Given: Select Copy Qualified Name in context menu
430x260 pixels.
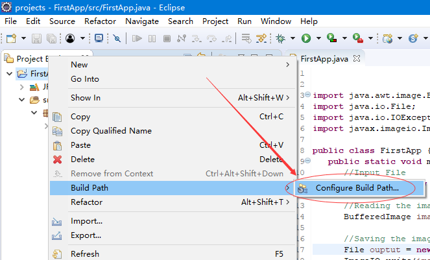Looking at the screenshot, I should click(x=111, y=131).
